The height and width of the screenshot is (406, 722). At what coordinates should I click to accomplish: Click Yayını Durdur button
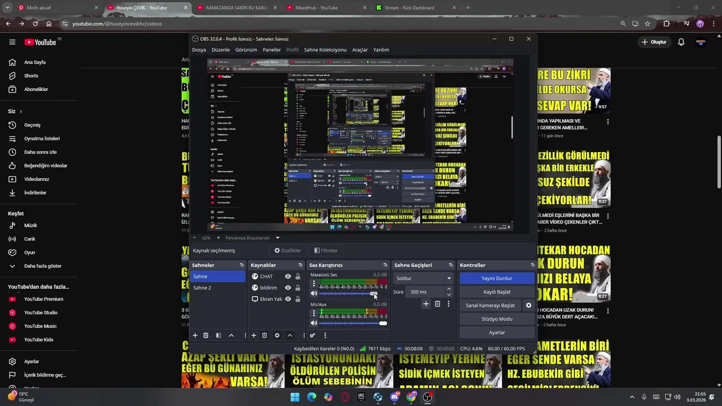point(497,279)
